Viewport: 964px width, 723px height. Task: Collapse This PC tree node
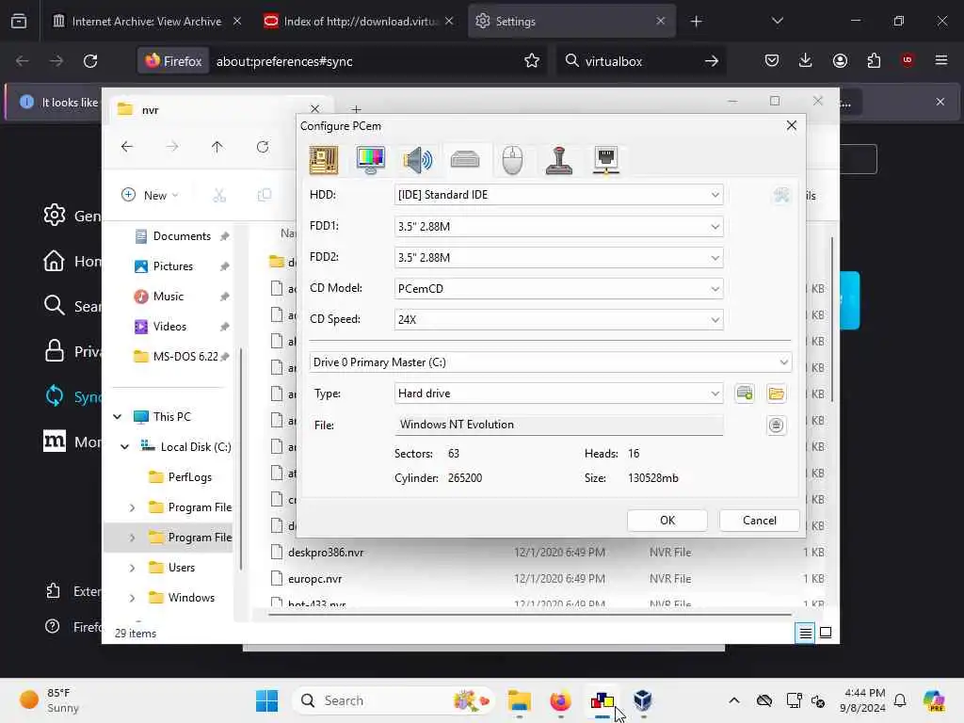click(118, 417)
